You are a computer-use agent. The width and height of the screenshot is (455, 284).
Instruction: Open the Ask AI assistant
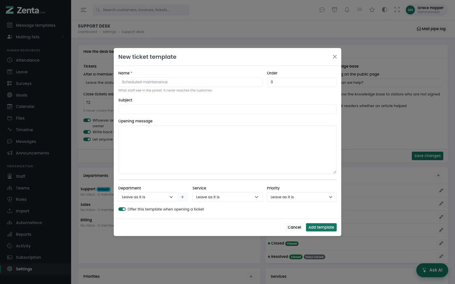coord(432,270)
